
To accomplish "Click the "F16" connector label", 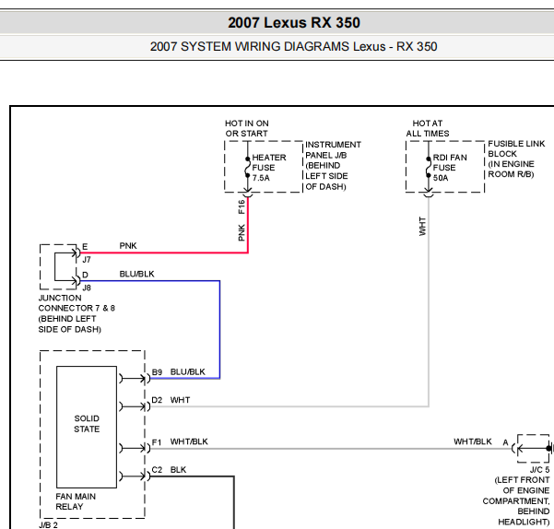I will [x=242, y=207].
